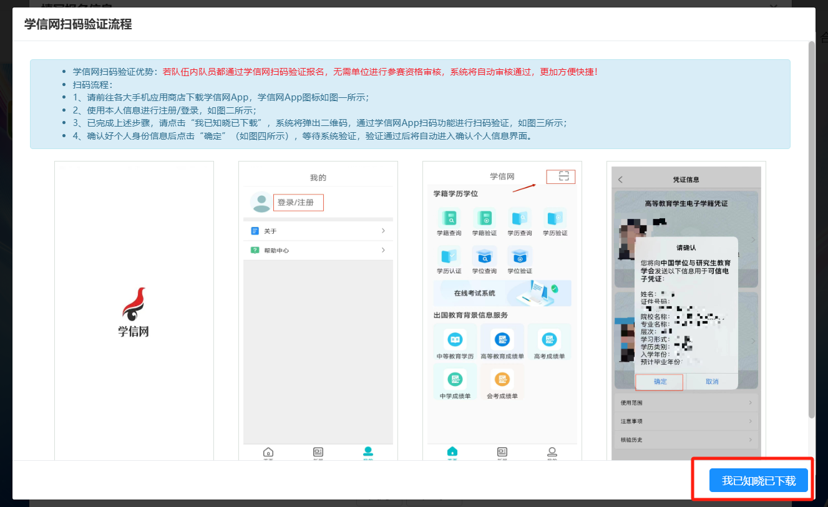Click the user avatar beside 登录/注册
828x507 pixels.
[x=260, y=202]
